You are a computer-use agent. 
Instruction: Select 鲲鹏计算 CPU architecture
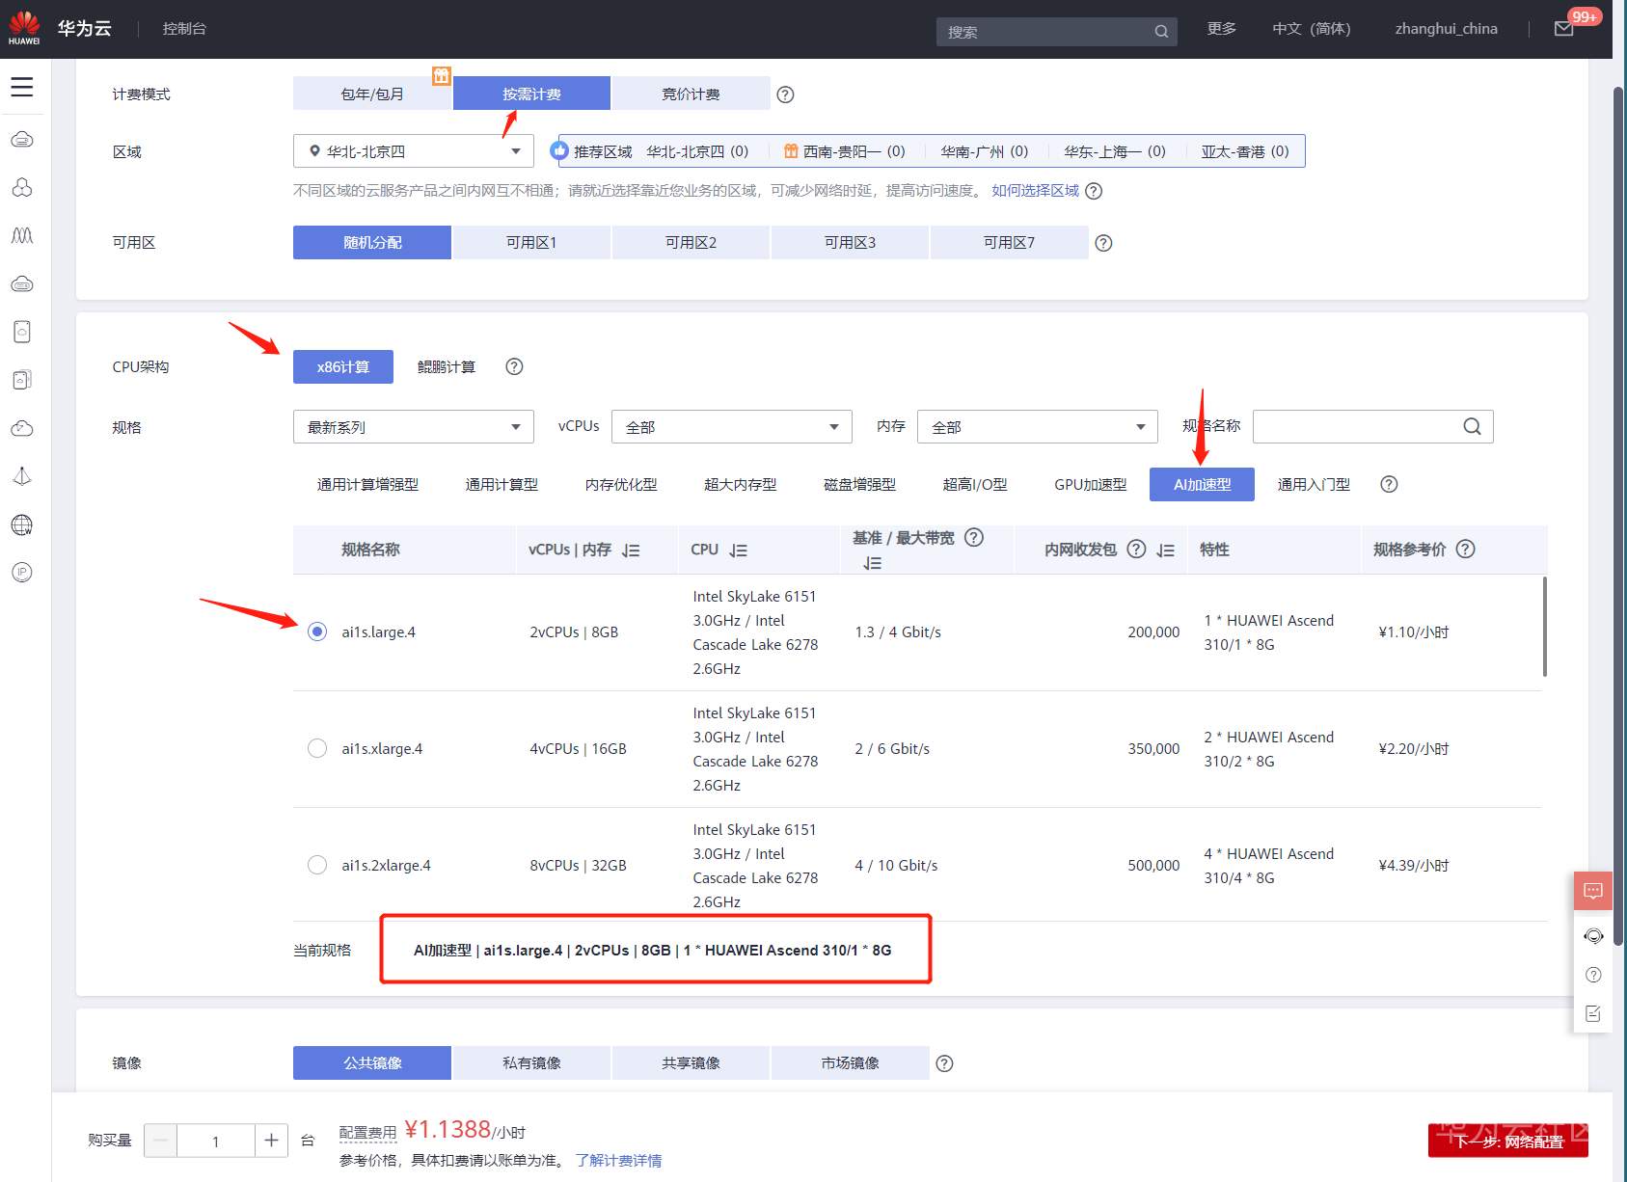click(447, 366)
